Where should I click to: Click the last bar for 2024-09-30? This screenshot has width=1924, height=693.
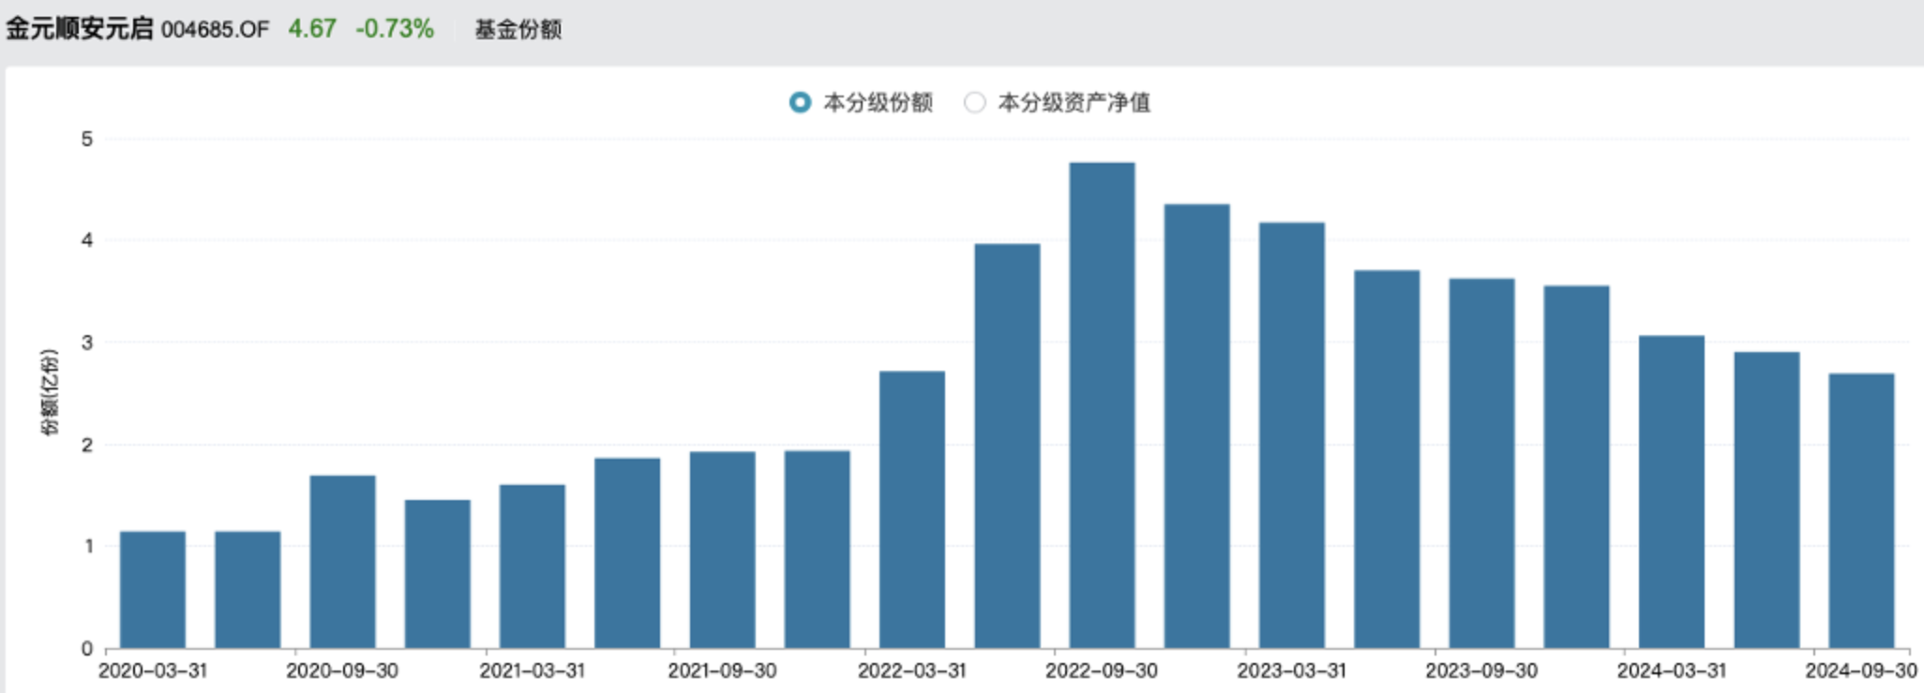[x=1862, y=511]
